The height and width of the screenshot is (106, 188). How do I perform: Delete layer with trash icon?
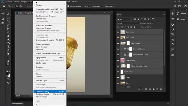point(161,89)
